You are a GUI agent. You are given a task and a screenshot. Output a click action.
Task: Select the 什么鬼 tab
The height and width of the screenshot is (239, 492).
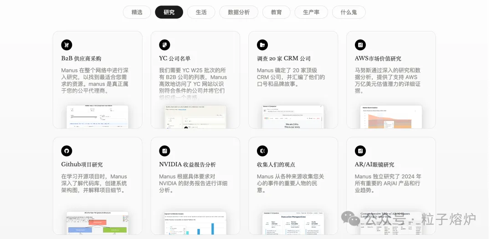[349, 12]
